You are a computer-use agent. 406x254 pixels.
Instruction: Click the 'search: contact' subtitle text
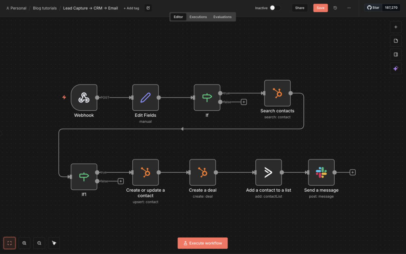tap(277, 117)
